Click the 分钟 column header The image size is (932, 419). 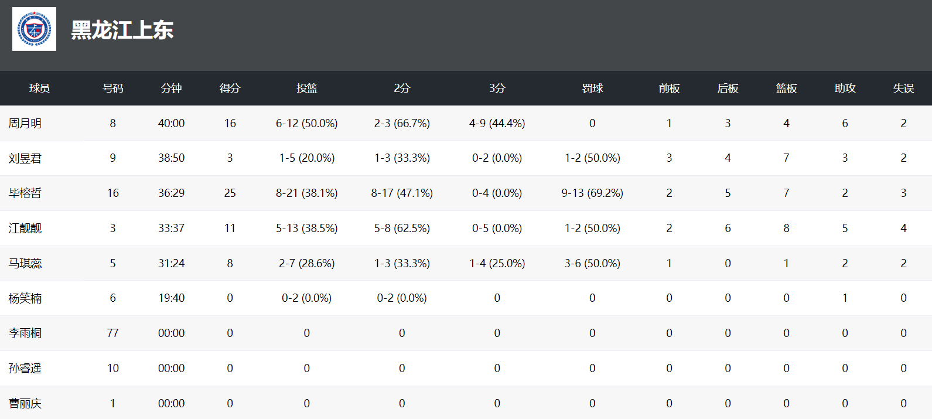(171, 88)
